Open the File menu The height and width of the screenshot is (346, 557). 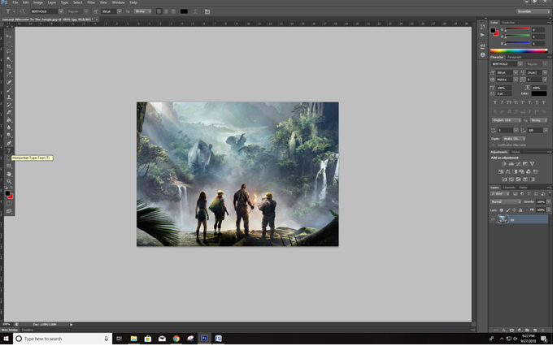15,2
